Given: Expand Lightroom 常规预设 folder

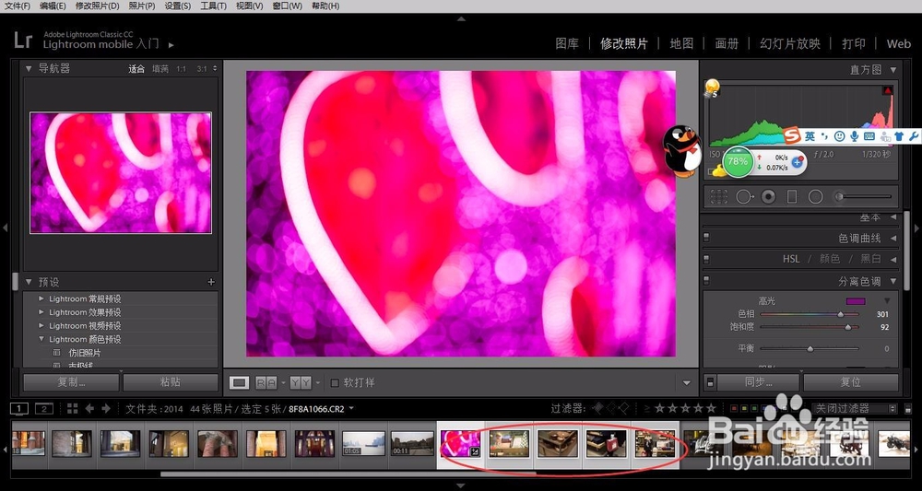Looking at the screenshot, I should click(x=41, y=299).
